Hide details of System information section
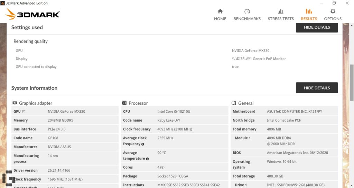This screenshot has height=188, width=354. coord(317,88)
